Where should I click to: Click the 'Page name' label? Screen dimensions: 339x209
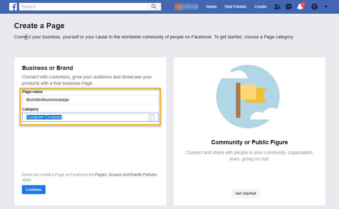[x=32, y=92]
